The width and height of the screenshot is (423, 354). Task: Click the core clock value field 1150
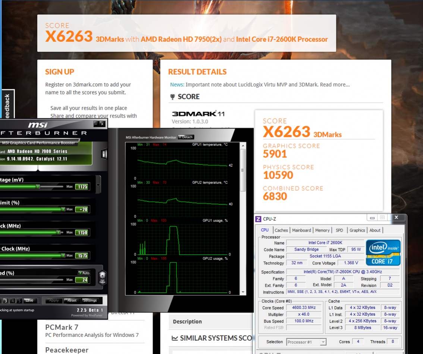tap(82, 233)
